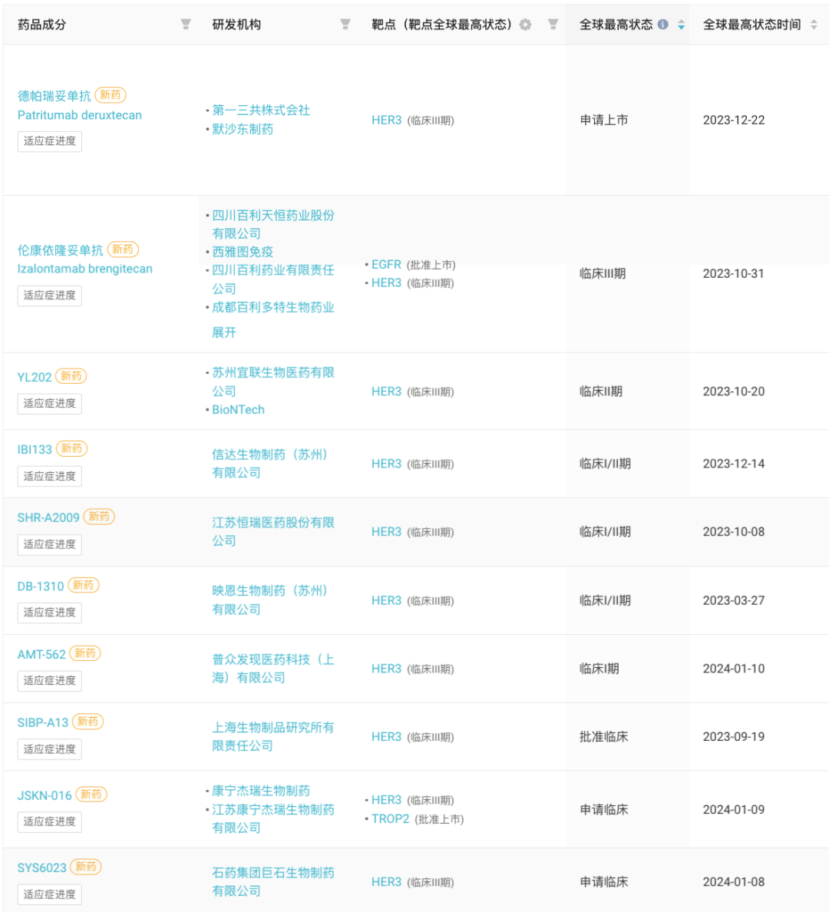Click the 适应症进度 button for JSKN-016
The width and height of the screenshot is (829, 912).
(x=49, y=822)
